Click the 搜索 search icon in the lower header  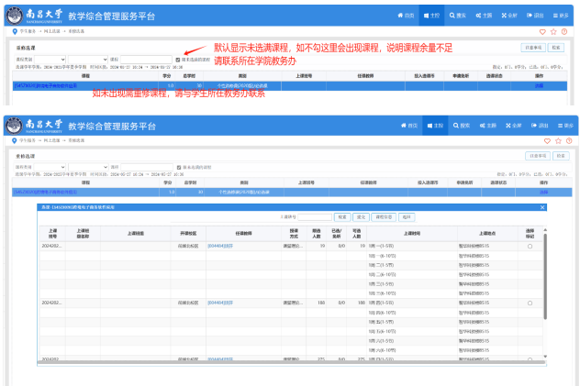click(462, 125)
